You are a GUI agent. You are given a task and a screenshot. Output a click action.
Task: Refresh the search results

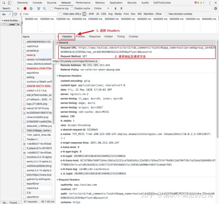16,14
